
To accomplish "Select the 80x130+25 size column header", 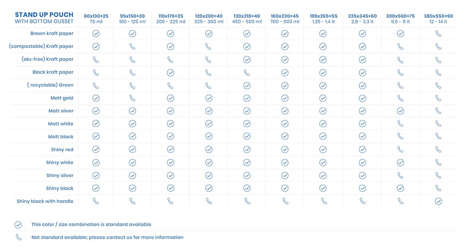I will tap(96, 19).
